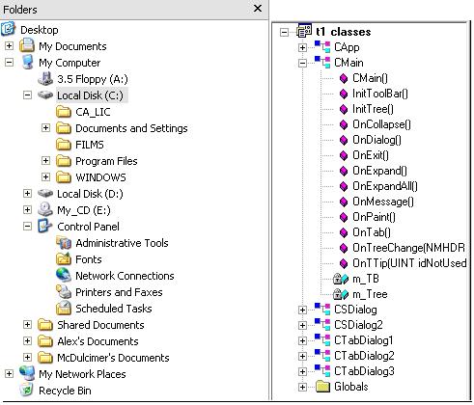Close the Folders pane

(x=258, y=9)
